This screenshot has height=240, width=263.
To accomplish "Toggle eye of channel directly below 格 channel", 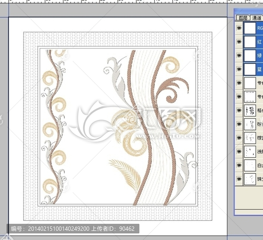I will pyautogui.click(x=239, y=124).
